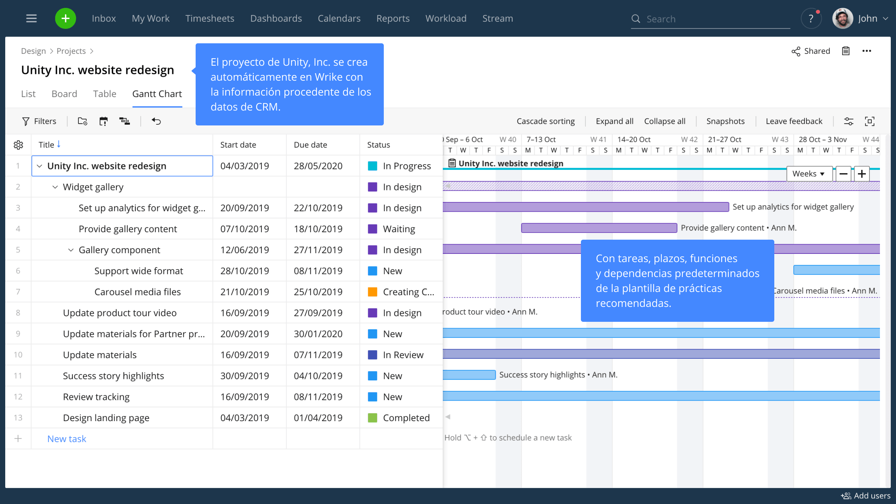Zoom in timeline with plus button

coord(862,174)
